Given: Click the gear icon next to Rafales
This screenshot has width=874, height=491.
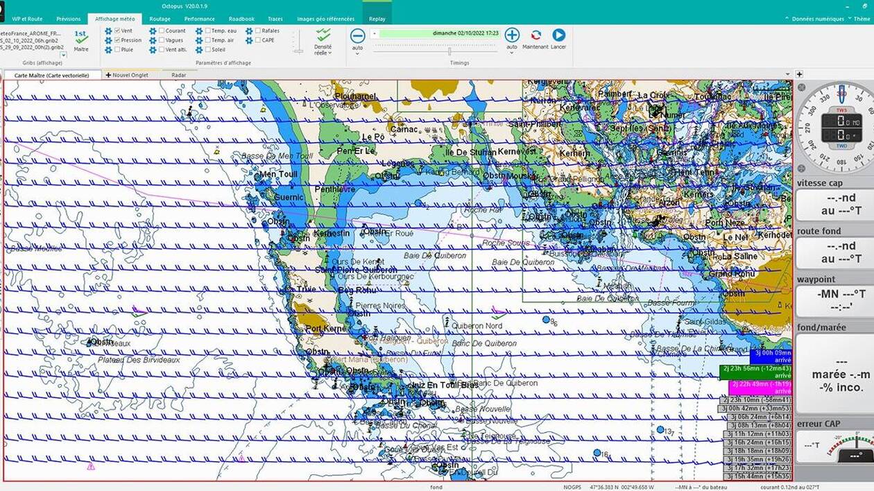Looking at the screenshot, I should coord(249,31).
